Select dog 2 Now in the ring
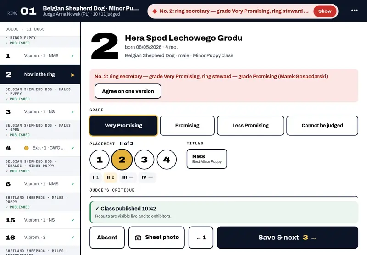 point(40,75)
